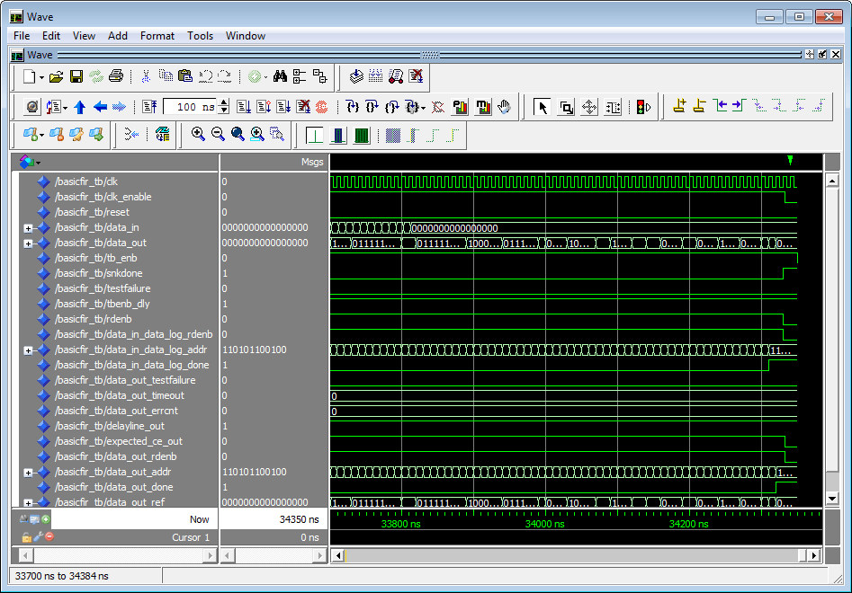The height and width of the screenshot is (593, 852).
Task: Click the Save icon in the toolbar
Action: pos(76,77)
